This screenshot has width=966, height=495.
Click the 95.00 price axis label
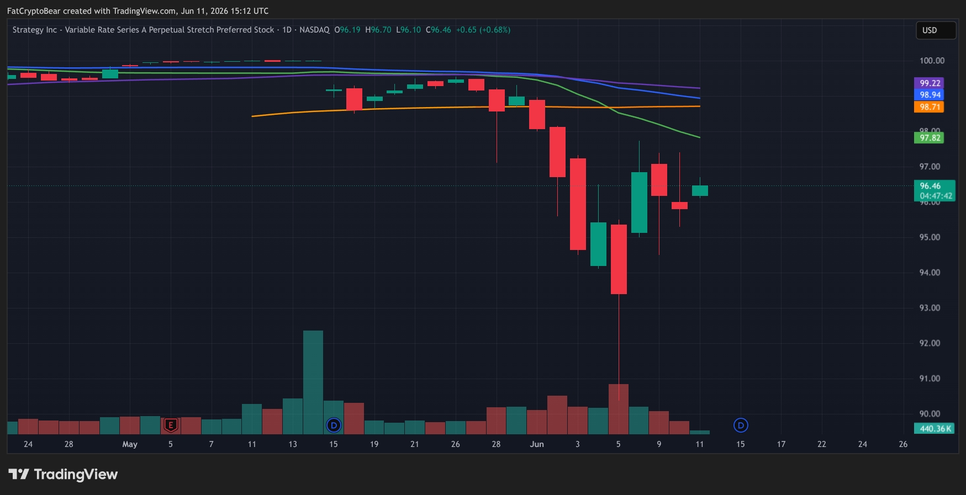[x=930, y=237]
